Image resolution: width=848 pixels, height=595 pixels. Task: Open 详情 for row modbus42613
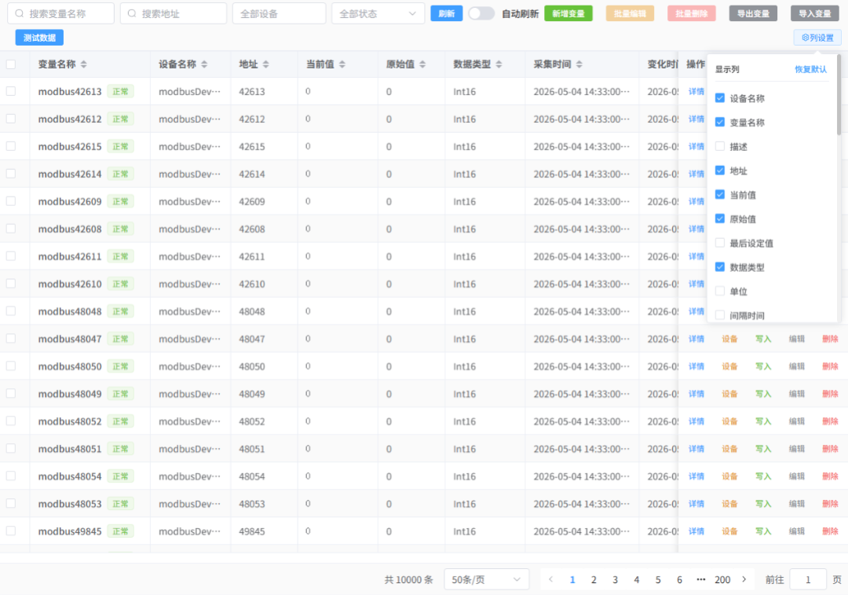(696, 91)
